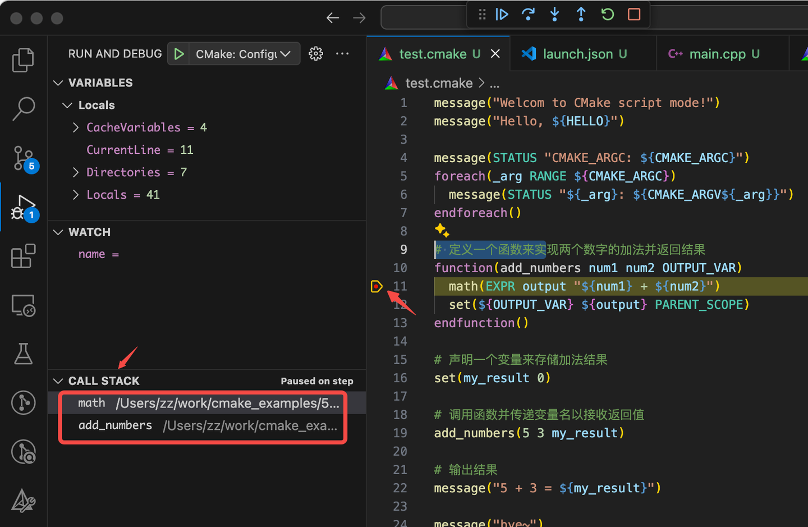Stop debugging with the red square icon
The image size is (808, 527).
click(633, 14)
